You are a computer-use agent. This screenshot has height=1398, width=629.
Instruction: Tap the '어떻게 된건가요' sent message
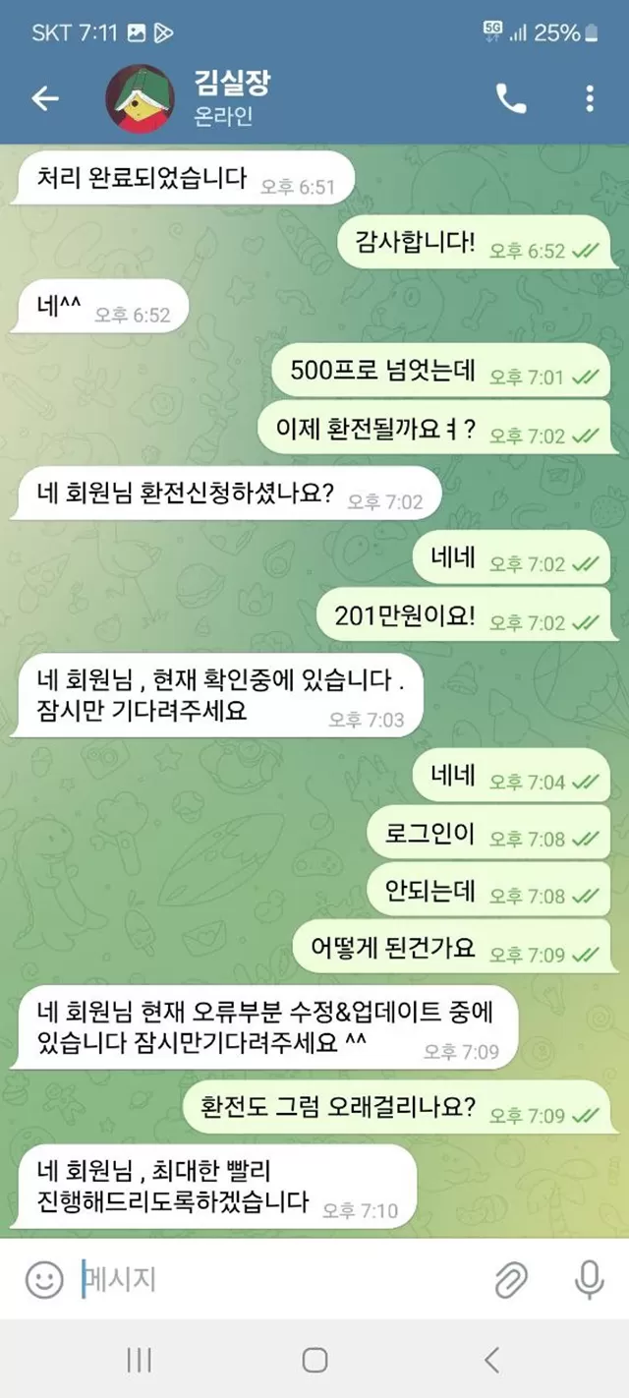click(x=452, y=947)
